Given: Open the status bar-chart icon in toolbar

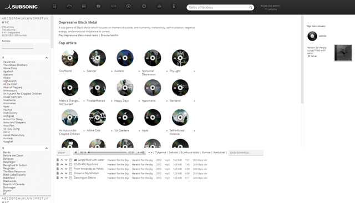Looking at the screenshot, I should 159,6.
